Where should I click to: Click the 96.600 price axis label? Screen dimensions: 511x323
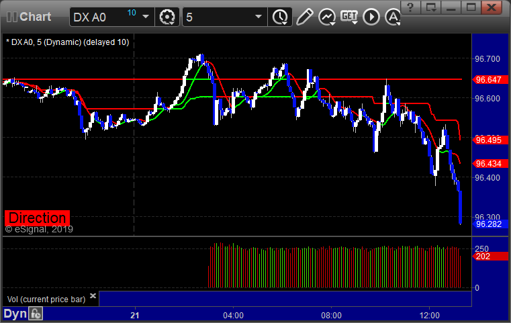[487, 99]
